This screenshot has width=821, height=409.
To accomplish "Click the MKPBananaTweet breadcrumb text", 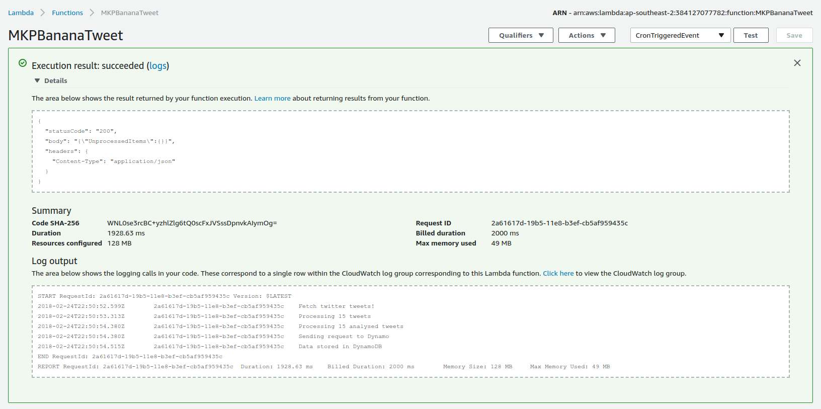I will (130, 13).
